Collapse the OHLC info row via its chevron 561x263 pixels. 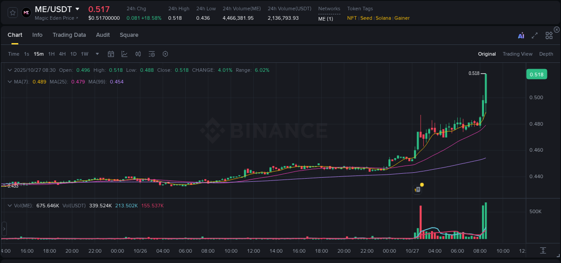pos(10,70)
